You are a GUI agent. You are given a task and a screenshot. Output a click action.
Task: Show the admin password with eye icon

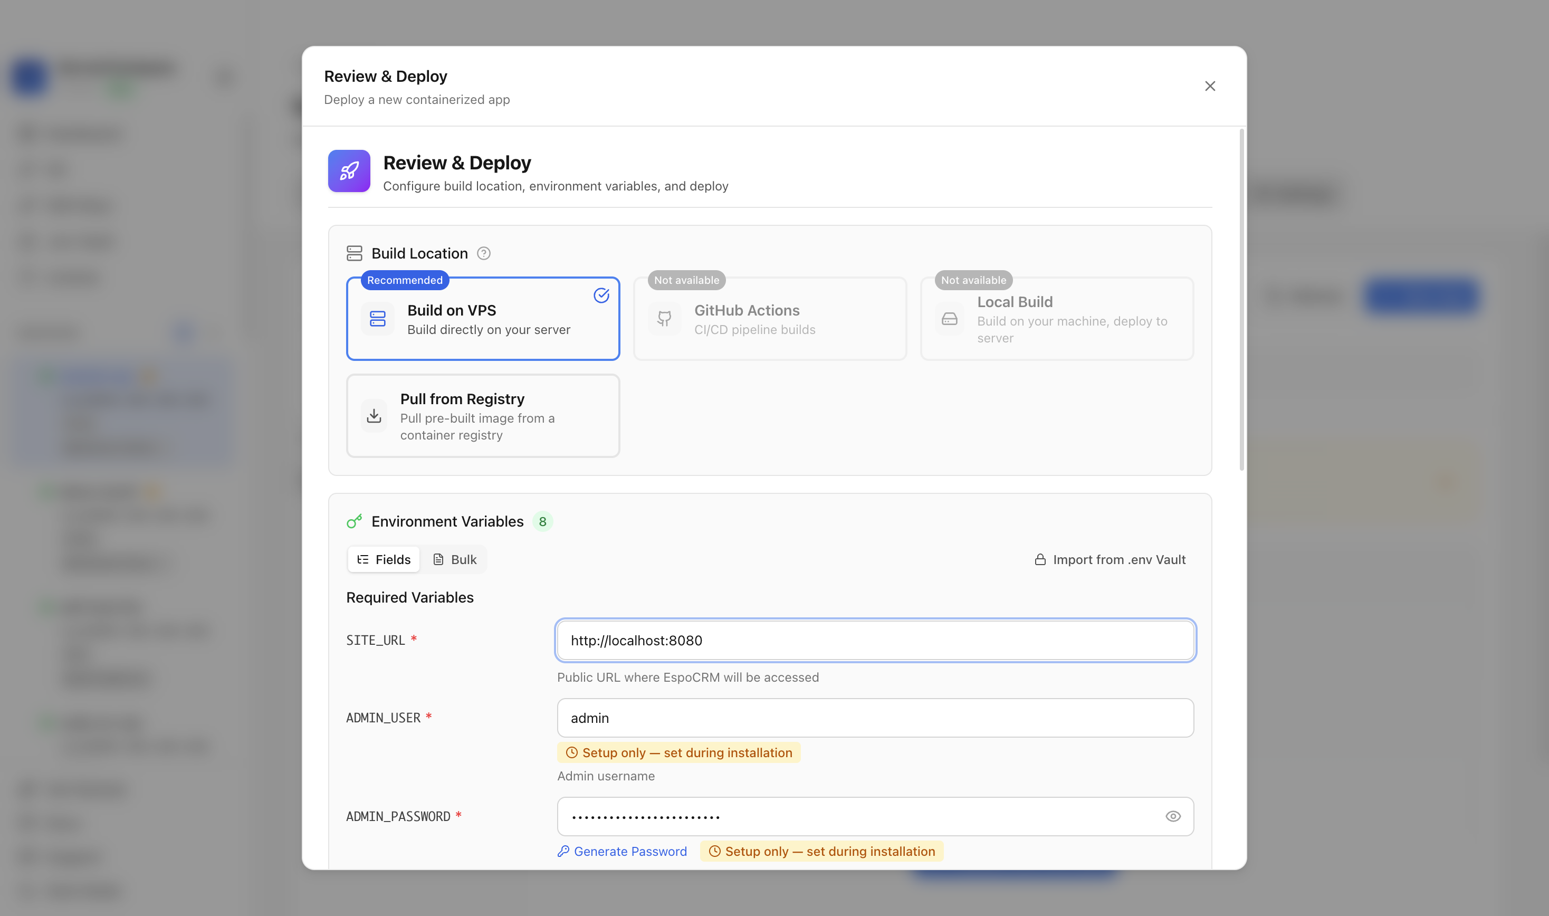[1172, 817]
